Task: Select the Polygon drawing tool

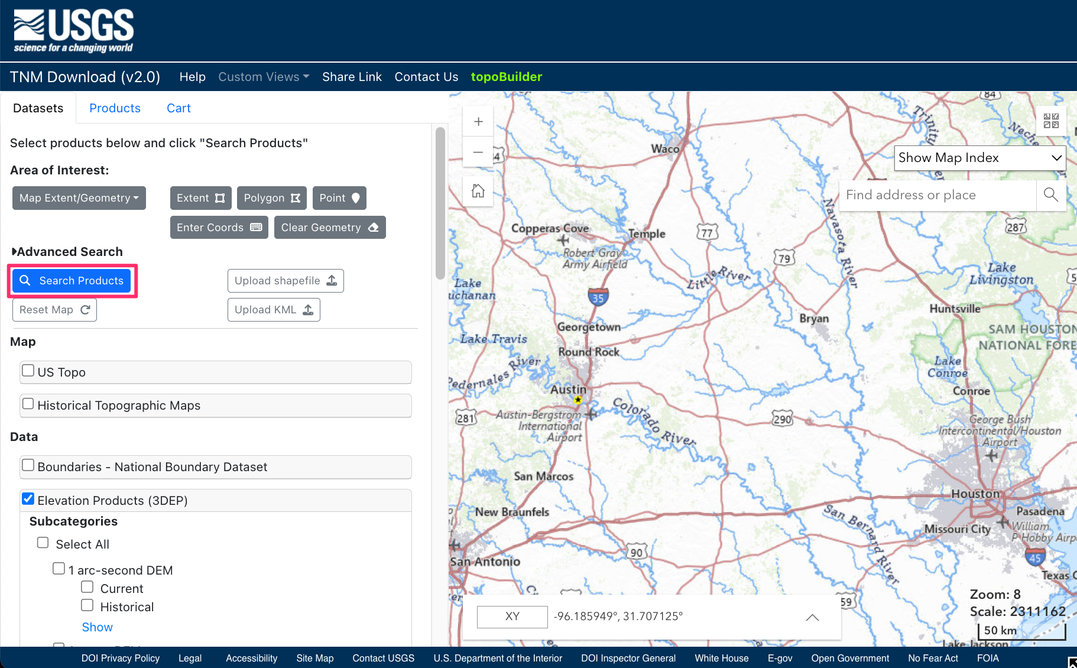Action: [x=271, y=198]
